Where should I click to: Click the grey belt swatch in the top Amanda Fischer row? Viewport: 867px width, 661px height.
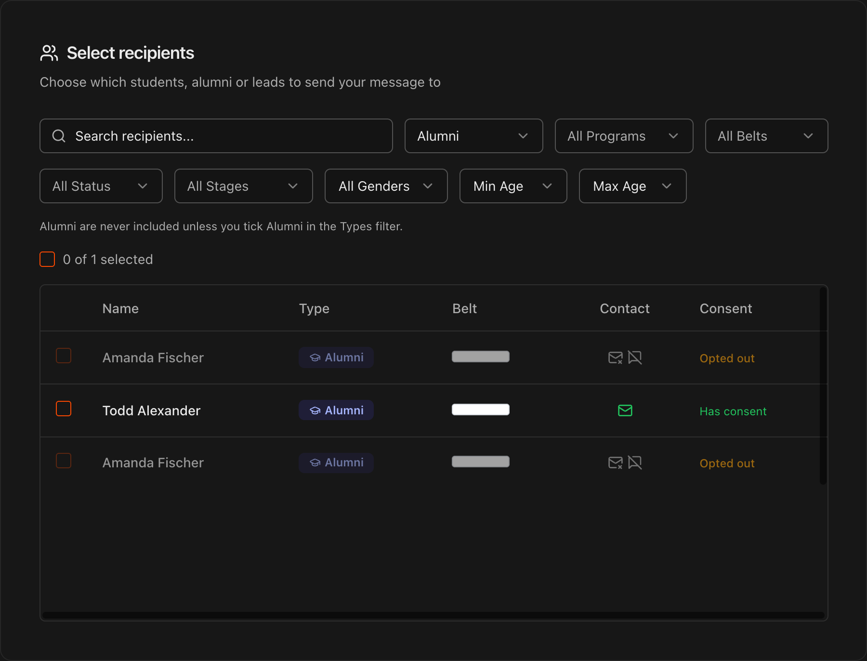[481, 357]
